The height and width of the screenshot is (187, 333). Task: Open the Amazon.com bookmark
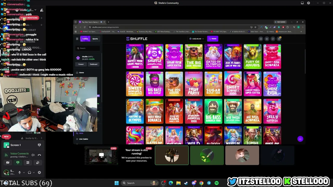(x=284, y=32)
